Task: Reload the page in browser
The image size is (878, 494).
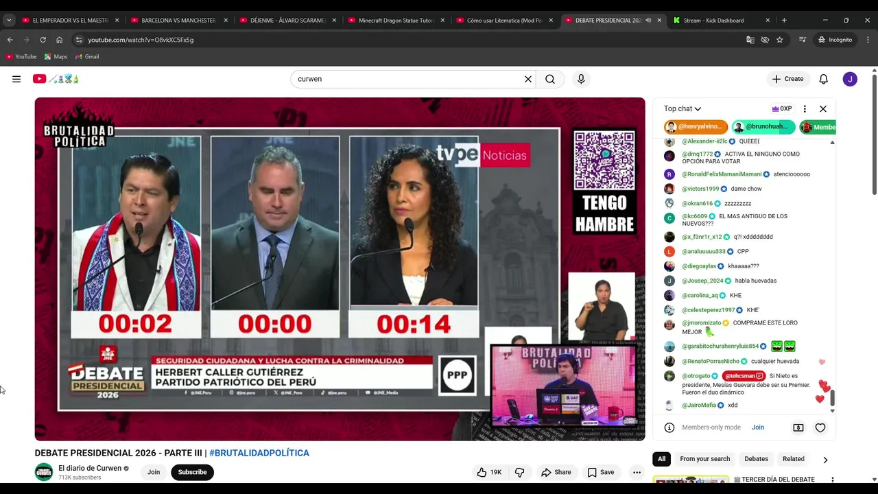Action: [43, 40]
